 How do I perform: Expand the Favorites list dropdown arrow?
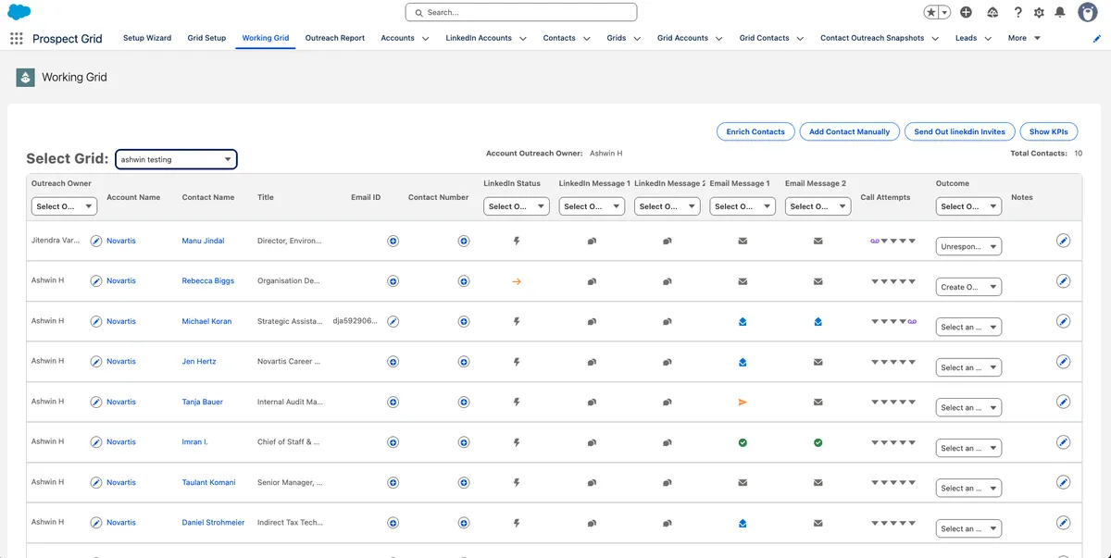(944, 12)
